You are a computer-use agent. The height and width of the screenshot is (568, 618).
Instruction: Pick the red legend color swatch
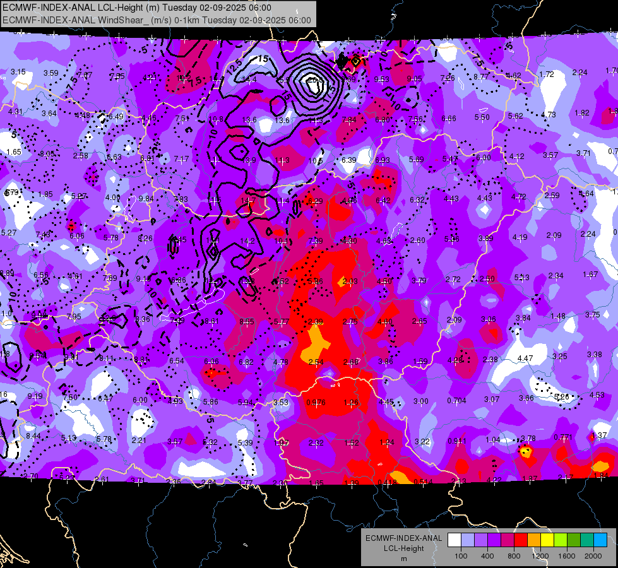521,540
